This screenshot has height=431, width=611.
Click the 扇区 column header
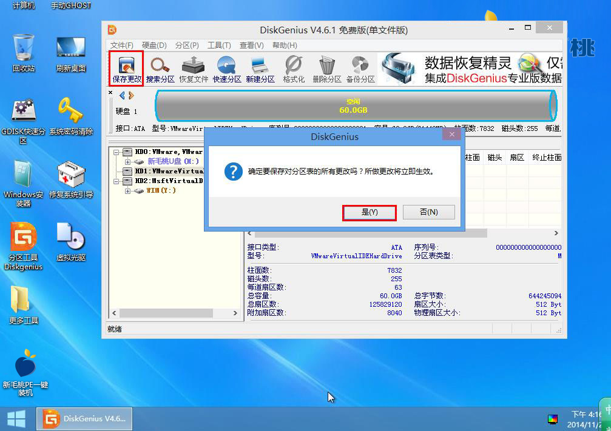517,158
